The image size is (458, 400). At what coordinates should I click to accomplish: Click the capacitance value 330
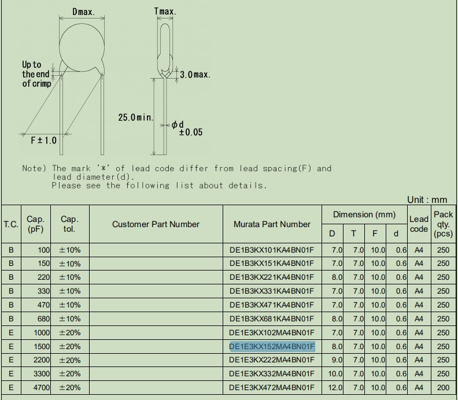coord(43,291)
